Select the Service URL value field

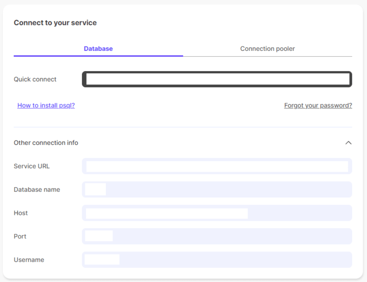point(217,166)
